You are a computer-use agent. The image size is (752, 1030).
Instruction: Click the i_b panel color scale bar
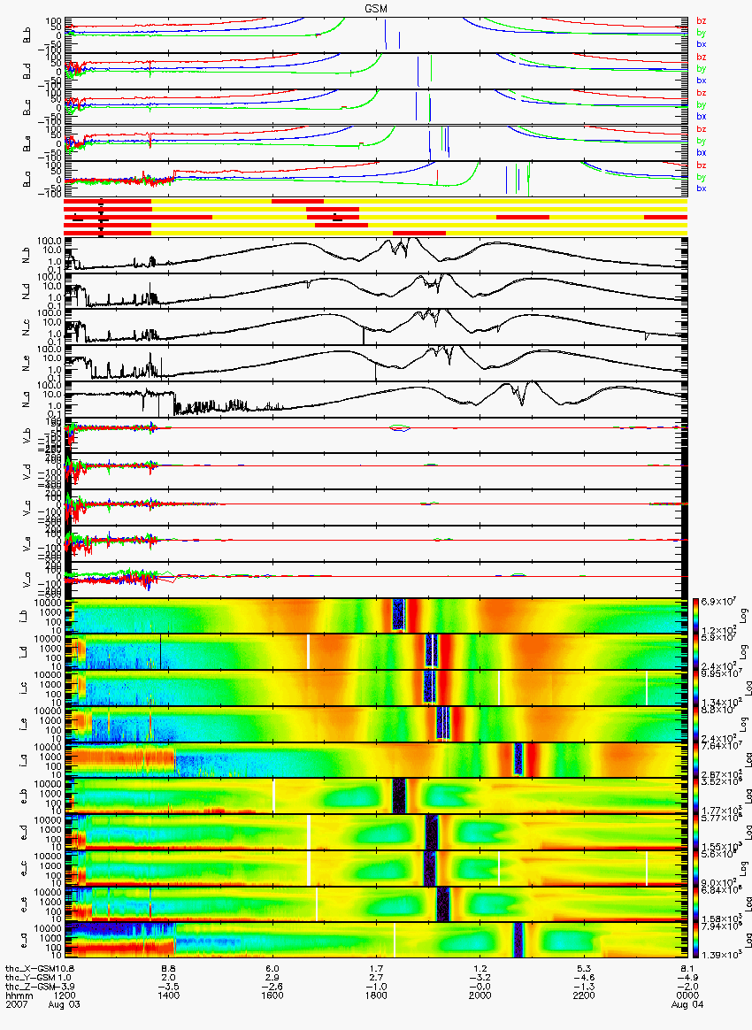click(697, 616)
